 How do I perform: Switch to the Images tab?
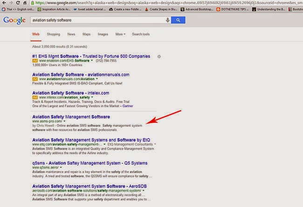click(103, 34)
